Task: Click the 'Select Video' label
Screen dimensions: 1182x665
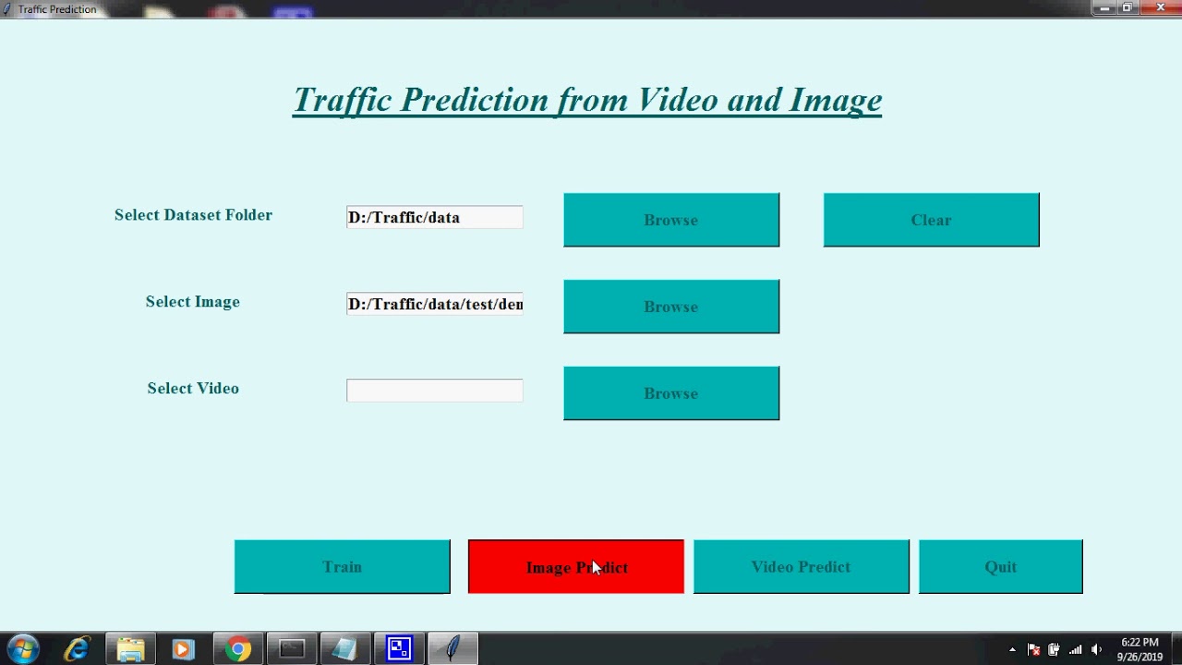Action: coord(193,388)
